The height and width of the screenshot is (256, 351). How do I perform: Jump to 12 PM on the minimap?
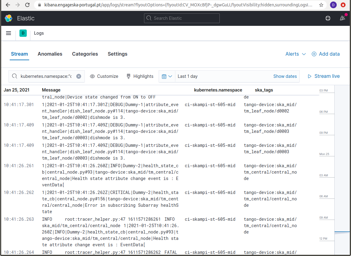[x=323, y=239]
